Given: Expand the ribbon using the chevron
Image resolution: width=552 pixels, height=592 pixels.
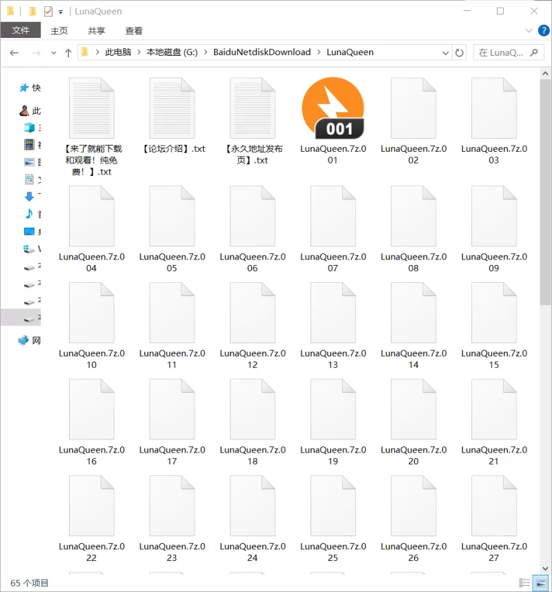Looking at the screenshot, I should pyautogui.click(x=529, y=30).
